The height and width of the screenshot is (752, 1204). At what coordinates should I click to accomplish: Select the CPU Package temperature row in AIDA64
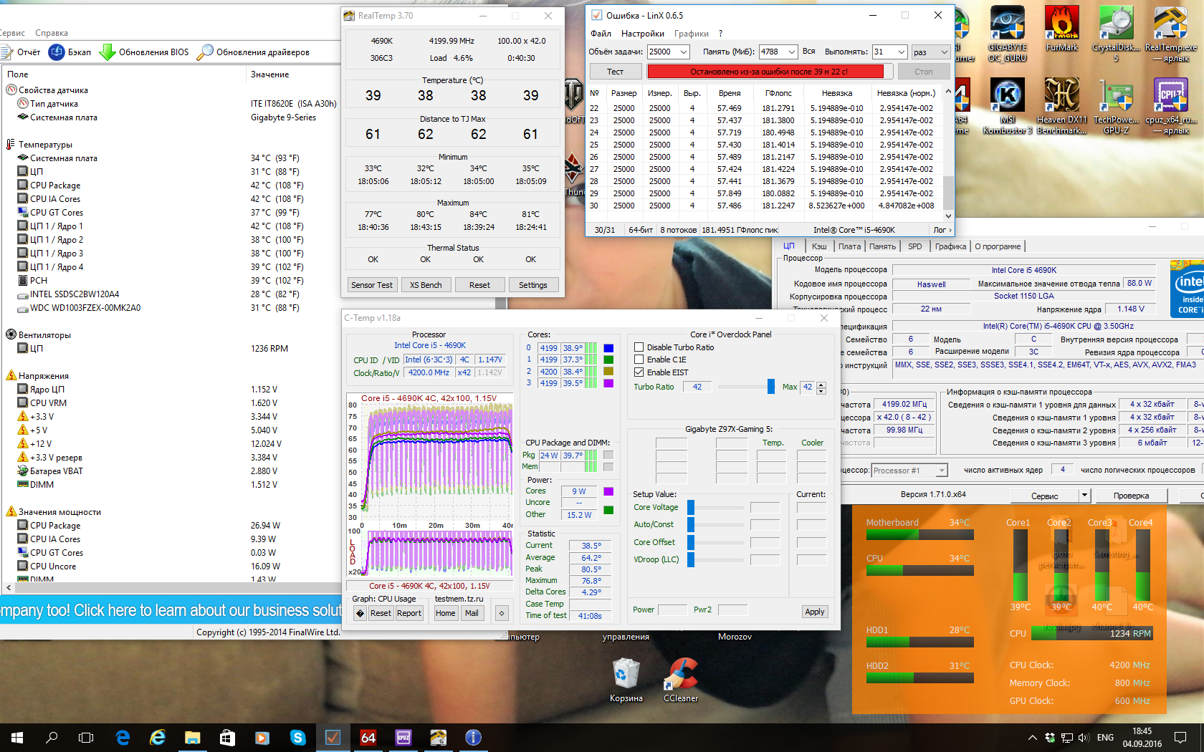pos(170,185)
